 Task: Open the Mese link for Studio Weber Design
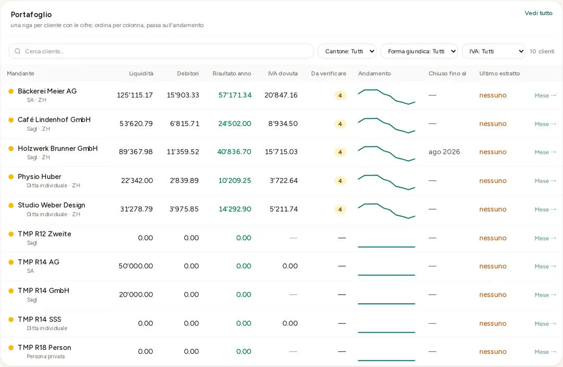[x=545, y=210]
